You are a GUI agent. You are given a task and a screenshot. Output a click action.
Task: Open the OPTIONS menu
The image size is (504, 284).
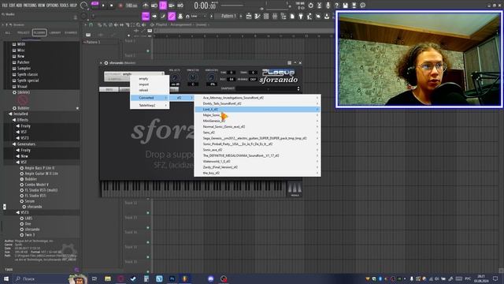[53, 6]
